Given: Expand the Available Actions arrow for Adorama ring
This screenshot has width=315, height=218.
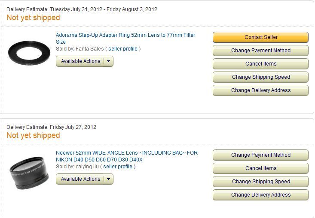Looking at the screenshot, I should [x=109, y=61].
